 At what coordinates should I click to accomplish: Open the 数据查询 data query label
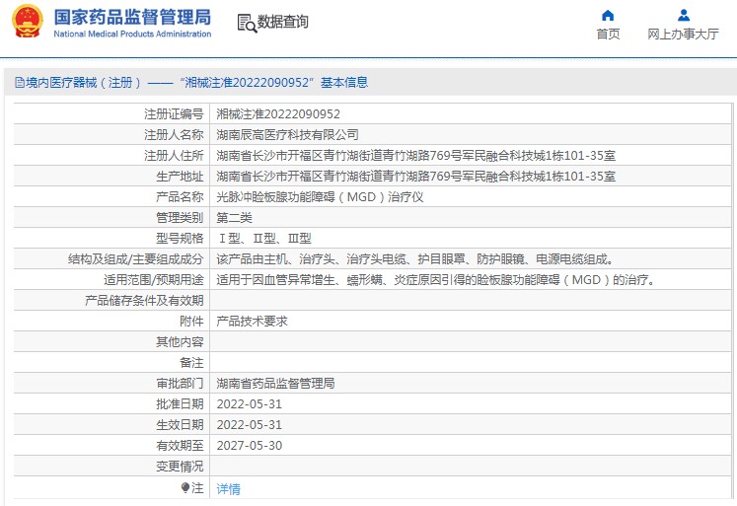point(283,22)
